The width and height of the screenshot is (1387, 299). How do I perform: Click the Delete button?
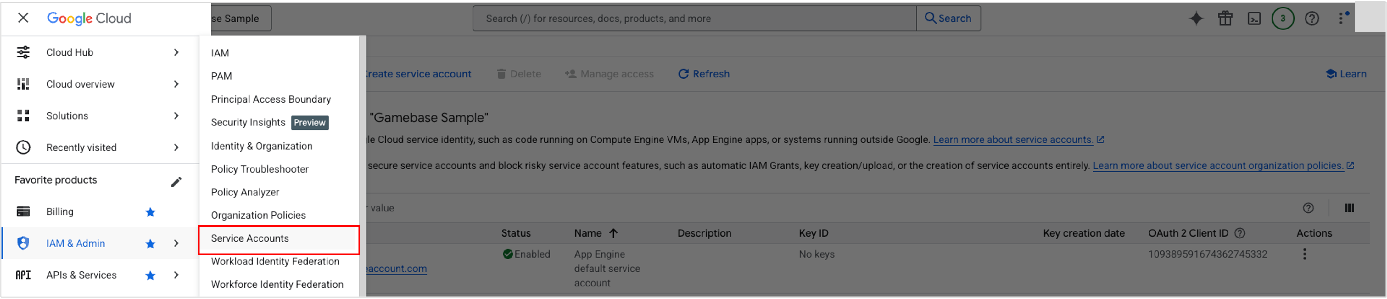click(x=518, y=74)
